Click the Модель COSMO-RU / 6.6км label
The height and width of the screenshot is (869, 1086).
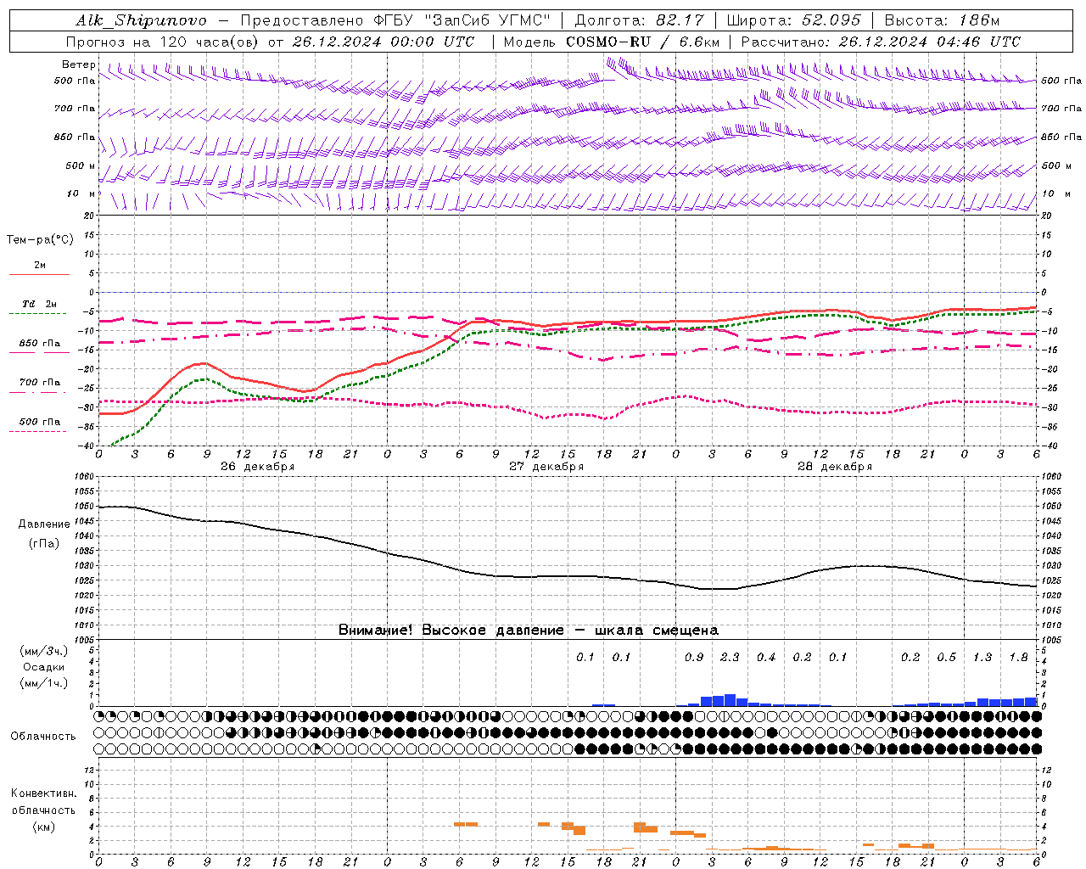(612, 42)
